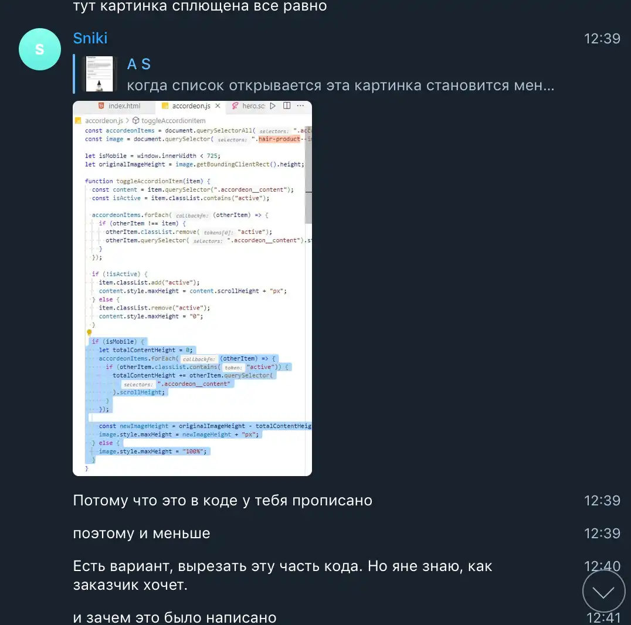The height and width of the screenshot is (625, 631).
Task: Open the quoted reply thumbnail image
Action: point(99,74)
